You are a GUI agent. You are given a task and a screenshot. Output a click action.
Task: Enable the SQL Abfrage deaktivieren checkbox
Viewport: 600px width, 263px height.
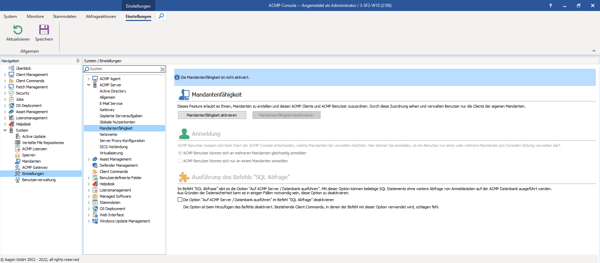(180, 200)
